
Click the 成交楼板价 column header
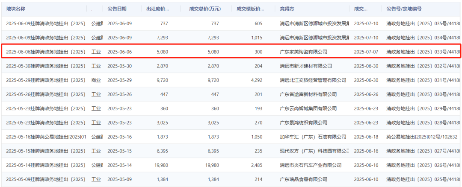[x=250, y=9]
